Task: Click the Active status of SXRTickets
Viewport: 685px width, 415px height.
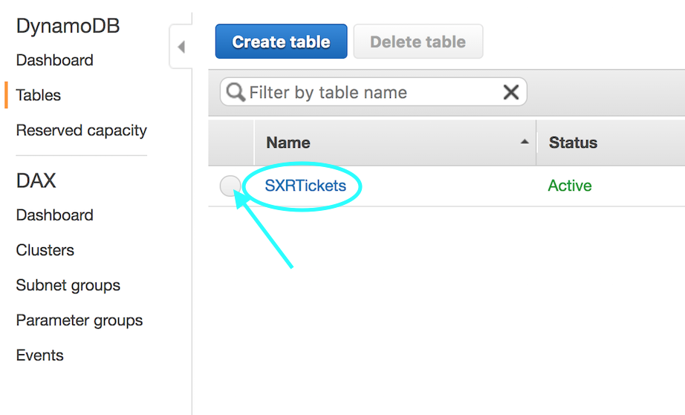Action: point(570,186)
